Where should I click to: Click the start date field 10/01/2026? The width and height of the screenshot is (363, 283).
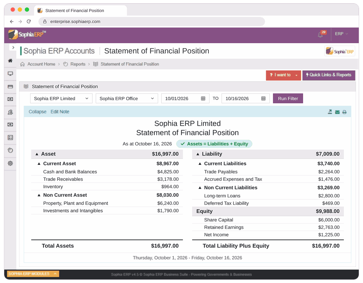click(185, 98)
